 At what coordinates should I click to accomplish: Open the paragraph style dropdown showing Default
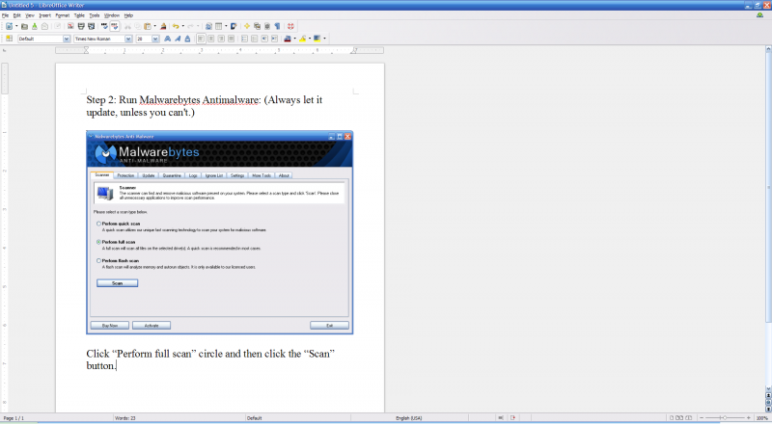[67, 39]
